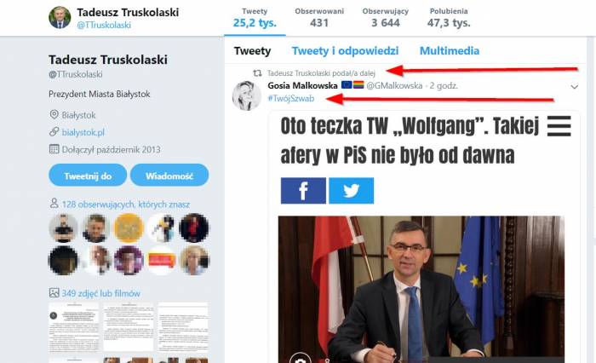Switch to the Tweety i odpowiedzi tab
The image size is (596, 363).
(345, 50)
